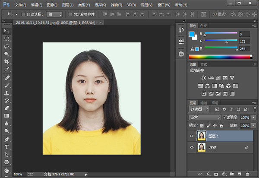Select the Magic Wand tool
259x178 pixels.
7,54
